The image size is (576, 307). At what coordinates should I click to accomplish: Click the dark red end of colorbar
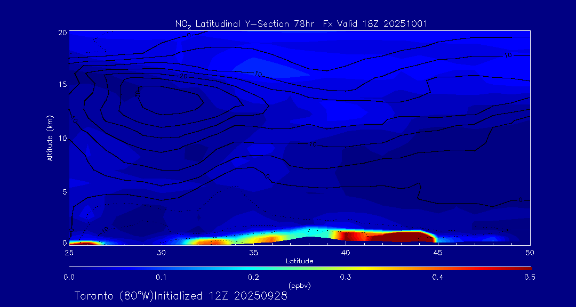(x=525, y=268)
